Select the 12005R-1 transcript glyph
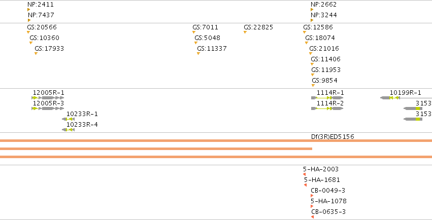This screenshot has width=432, height=220. [48, 98]
